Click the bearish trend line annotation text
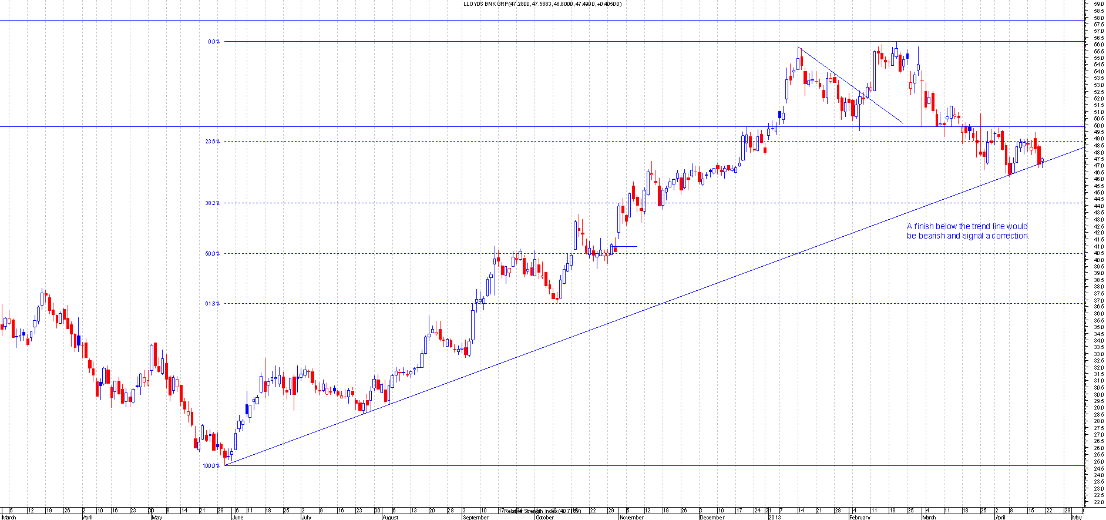Image resolution: width=1106 pixels, height=520 pixels. [967, 231]
